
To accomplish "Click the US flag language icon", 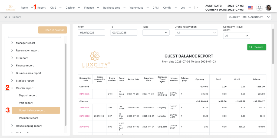I will click(x=250, y=8).
